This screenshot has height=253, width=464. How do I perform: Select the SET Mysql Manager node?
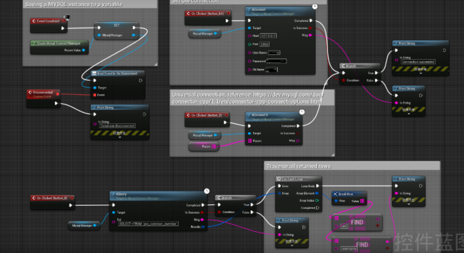(x=117, y=30)
